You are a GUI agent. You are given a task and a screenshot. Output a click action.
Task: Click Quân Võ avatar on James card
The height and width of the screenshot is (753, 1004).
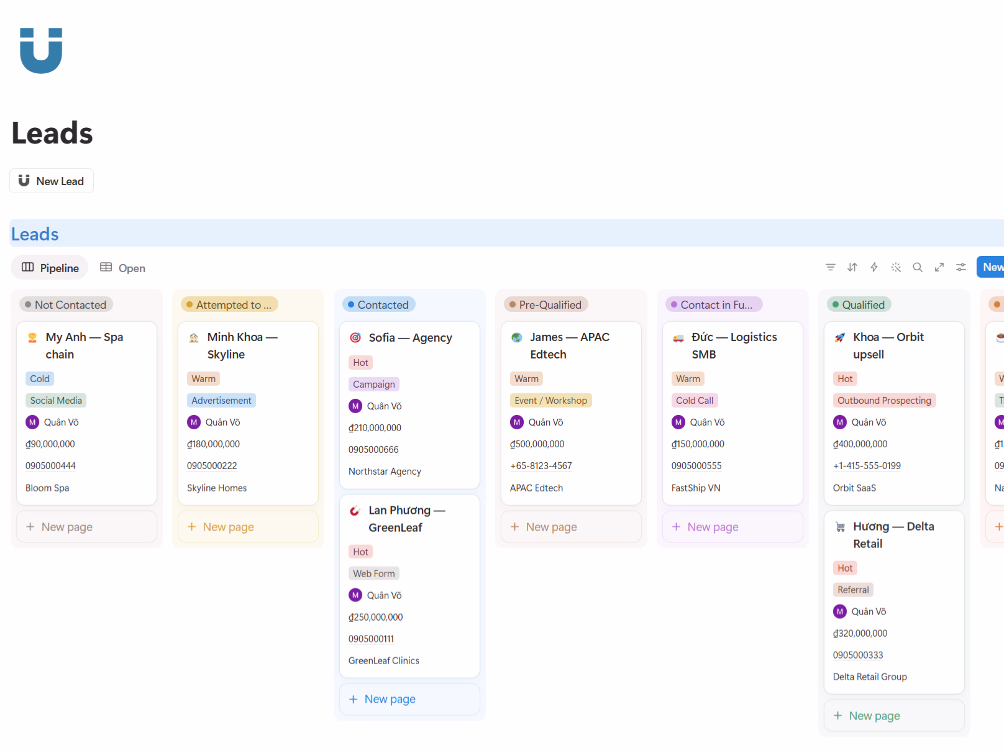[517, 422]
